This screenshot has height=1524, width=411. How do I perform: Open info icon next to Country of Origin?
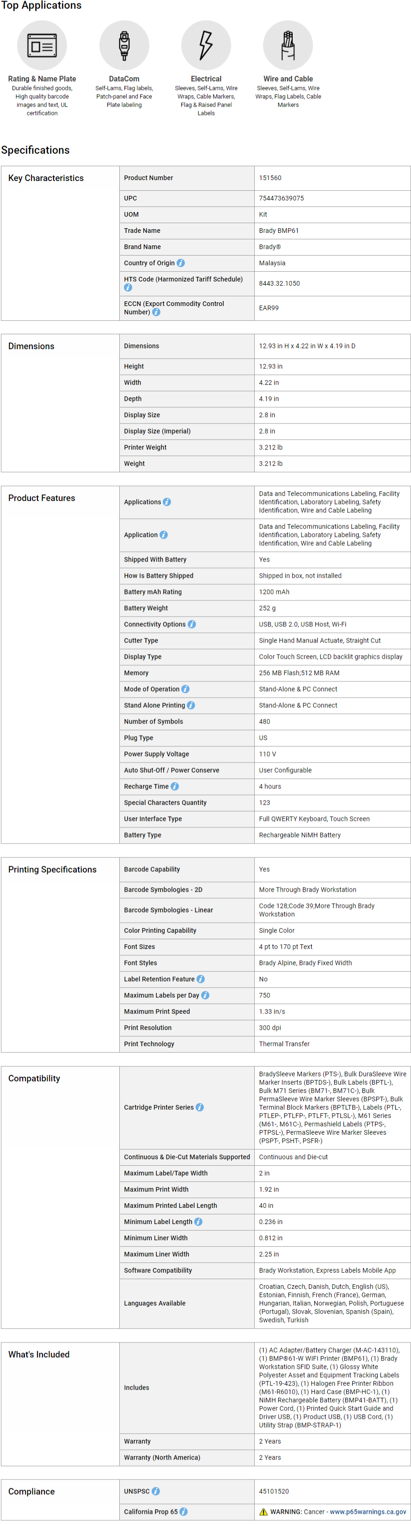181,262
